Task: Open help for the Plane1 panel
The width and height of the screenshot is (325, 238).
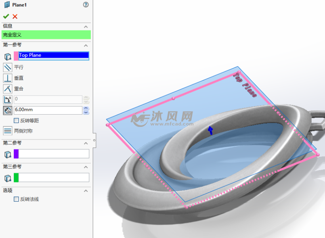Action: coord(86,5)
